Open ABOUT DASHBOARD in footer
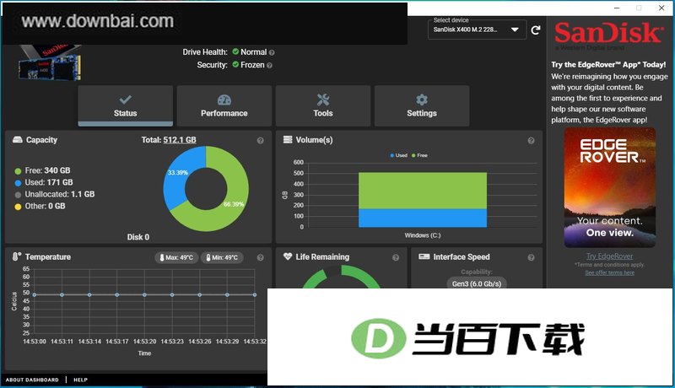This screenshot has width=675, height=388. (32, 380)
